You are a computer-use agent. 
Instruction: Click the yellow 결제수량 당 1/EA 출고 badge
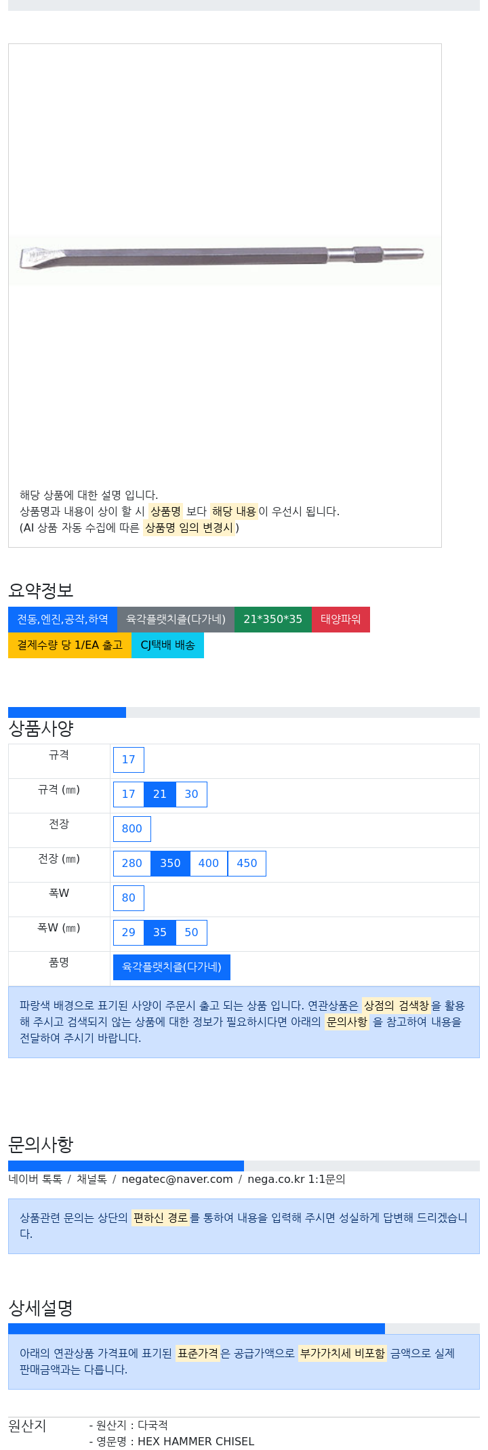pos(70,645)
